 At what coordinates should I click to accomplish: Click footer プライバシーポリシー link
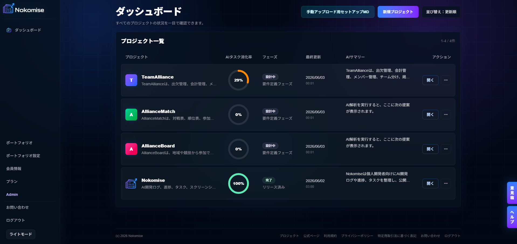tap(357, 236)
